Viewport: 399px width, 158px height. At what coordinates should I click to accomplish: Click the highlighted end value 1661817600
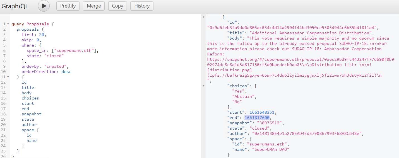[x=257, y=118]
